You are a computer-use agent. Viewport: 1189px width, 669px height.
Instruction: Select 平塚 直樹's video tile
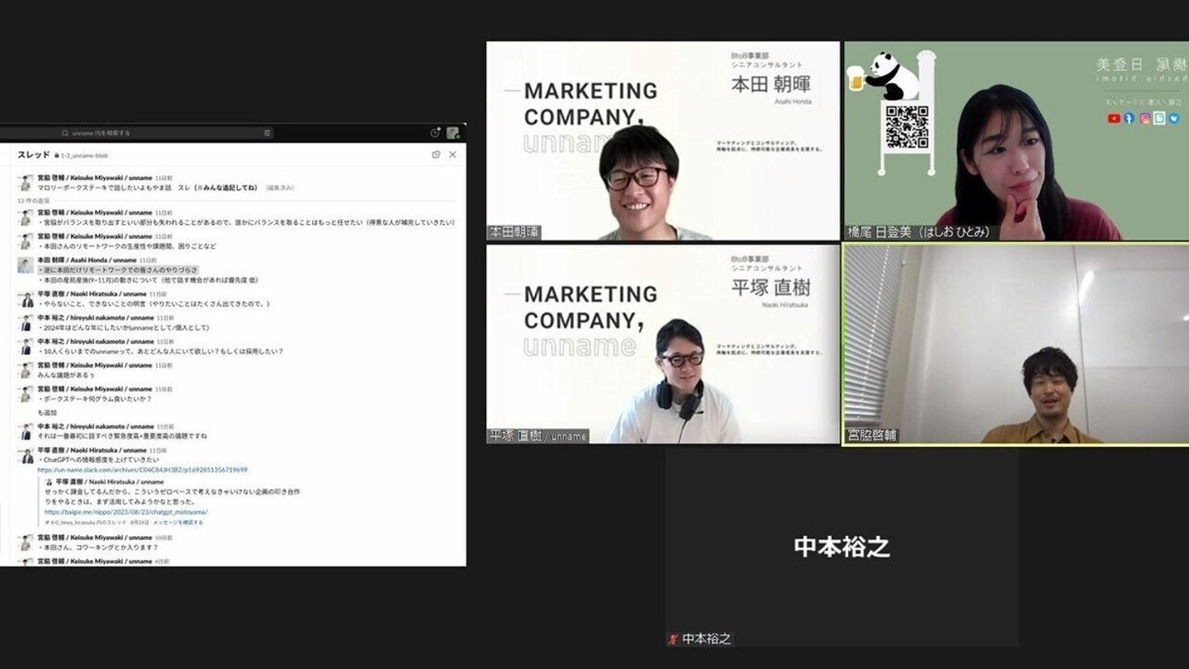[x=663, y=344]
